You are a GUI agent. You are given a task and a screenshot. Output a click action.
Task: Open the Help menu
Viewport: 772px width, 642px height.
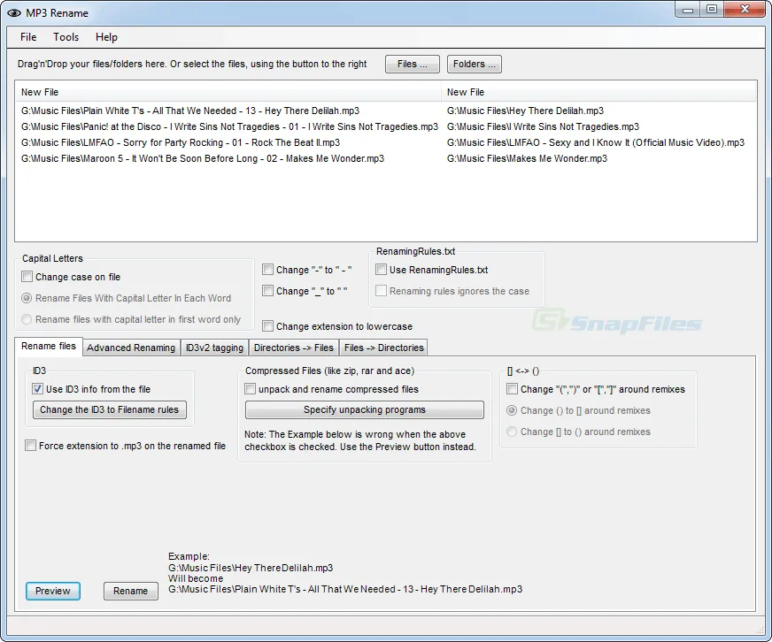(x=106, y=37)
